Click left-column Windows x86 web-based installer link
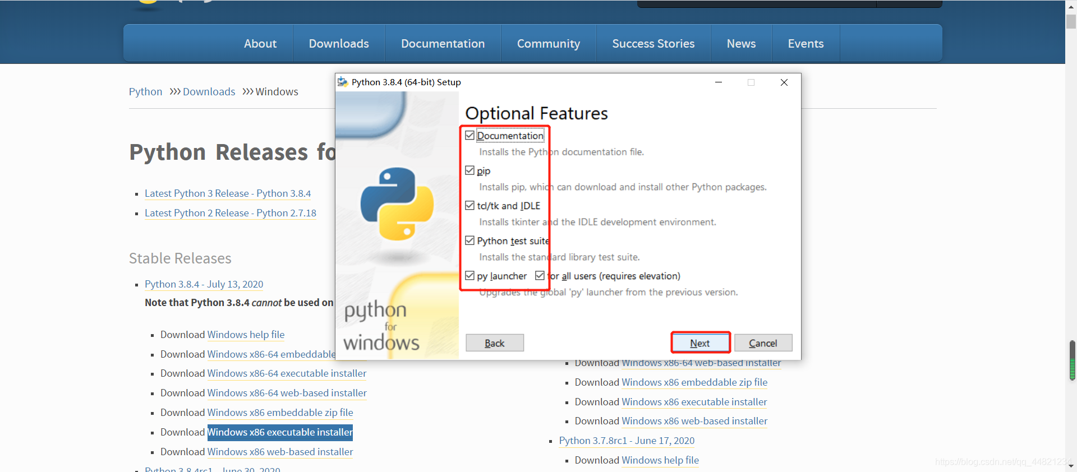 pos(280,452)
